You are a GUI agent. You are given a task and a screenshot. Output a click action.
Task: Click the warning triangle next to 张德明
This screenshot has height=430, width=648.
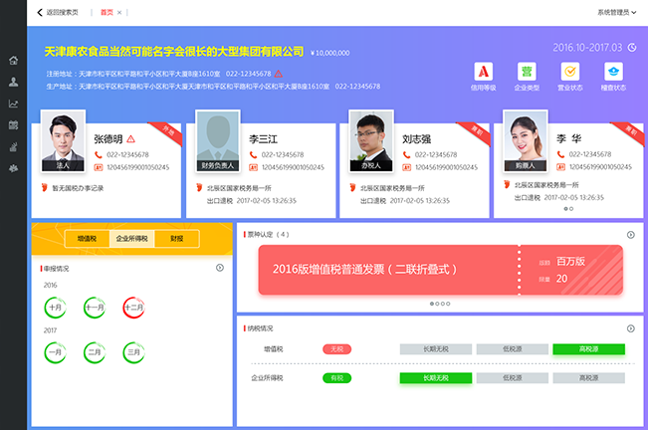click(130, 138)
